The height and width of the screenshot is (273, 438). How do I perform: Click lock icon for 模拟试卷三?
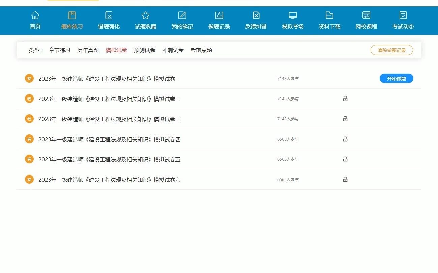click(345, 119)
